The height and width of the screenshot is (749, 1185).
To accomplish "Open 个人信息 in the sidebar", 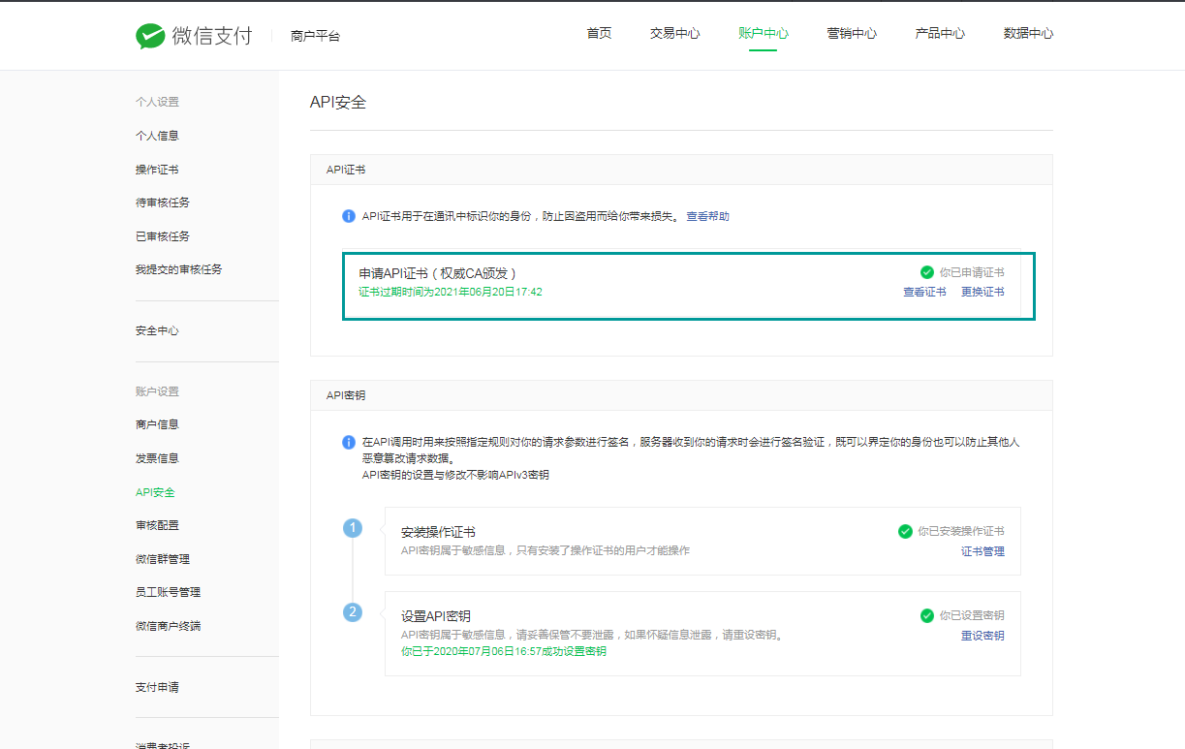I will [x=157, y=136].
